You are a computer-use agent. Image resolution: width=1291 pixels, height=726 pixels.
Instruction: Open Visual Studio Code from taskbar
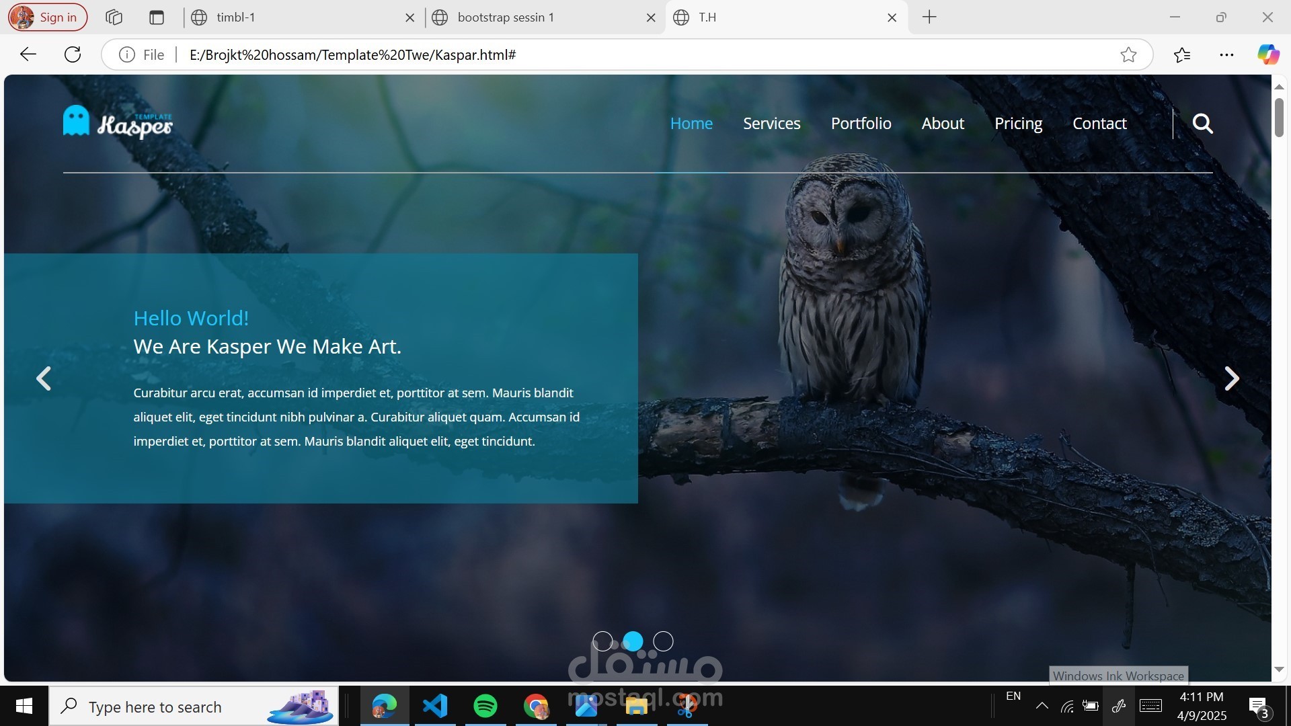point(435,706)
